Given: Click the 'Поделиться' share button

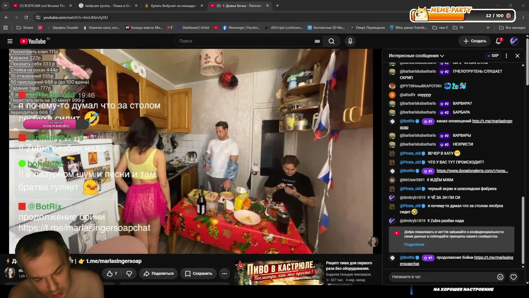Looking at the screenshot, I should coord(159,274).
